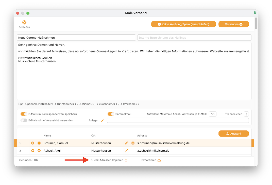Click the Exportieren link
The height and width of the screenshot is (185, 272).
pos(149,160)
